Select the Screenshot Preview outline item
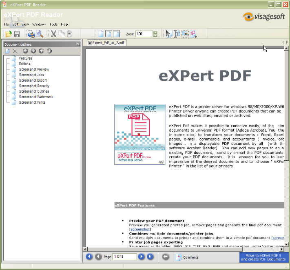290x270 pixels. click(34, 69)
